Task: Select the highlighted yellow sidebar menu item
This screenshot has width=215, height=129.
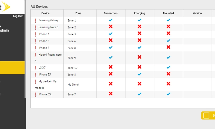Action: click(12, 68)
